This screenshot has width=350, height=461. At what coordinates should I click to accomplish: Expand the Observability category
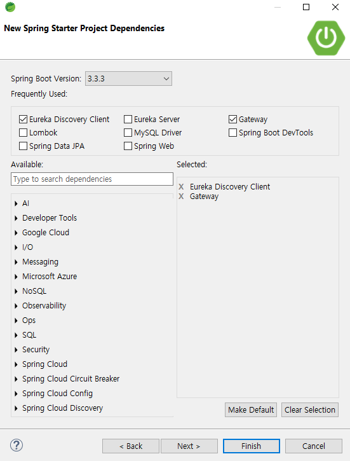click(16, 306)
